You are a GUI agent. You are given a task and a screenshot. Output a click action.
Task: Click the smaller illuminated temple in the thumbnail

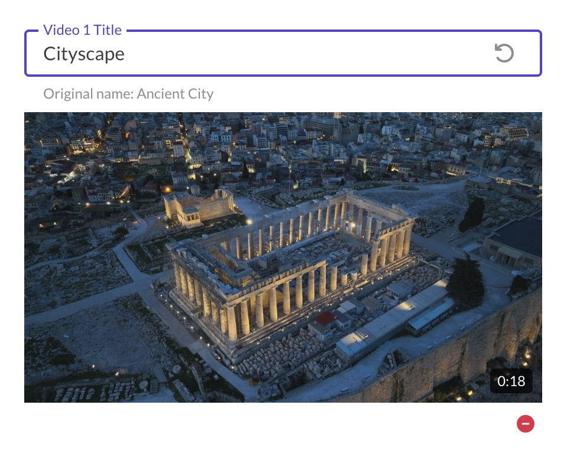coord(199,208)
